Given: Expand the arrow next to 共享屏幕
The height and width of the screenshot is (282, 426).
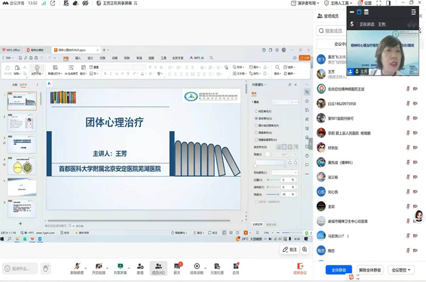Looking at the screenshot, I should 128,268.
